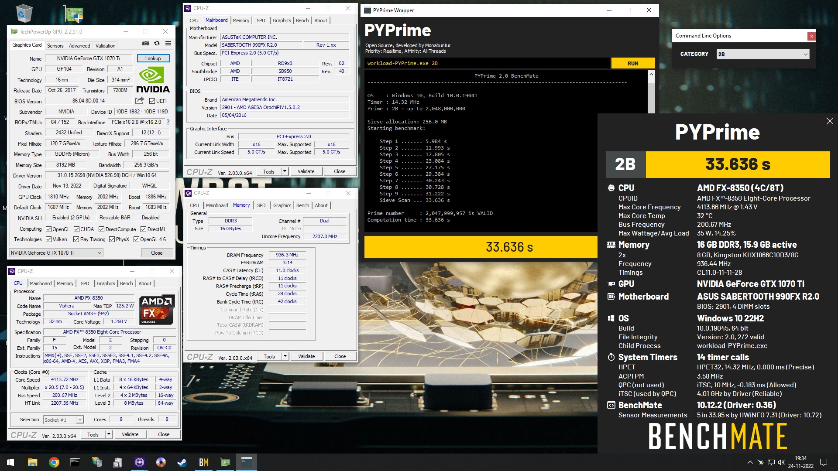Open the CATEGORY 2B dropdown

(x=763, y=54)
